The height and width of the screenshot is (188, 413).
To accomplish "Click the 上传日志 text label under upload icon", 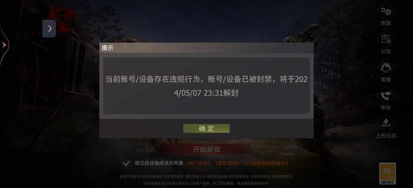I will coord(386,136).
